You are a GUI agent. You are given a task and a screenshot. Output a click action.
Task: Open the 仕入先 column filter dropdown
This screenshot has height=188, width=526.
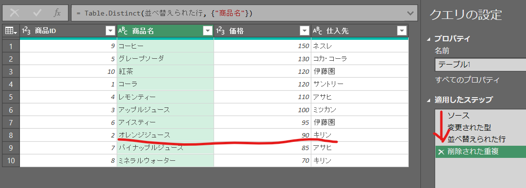[x=401, y=31]
